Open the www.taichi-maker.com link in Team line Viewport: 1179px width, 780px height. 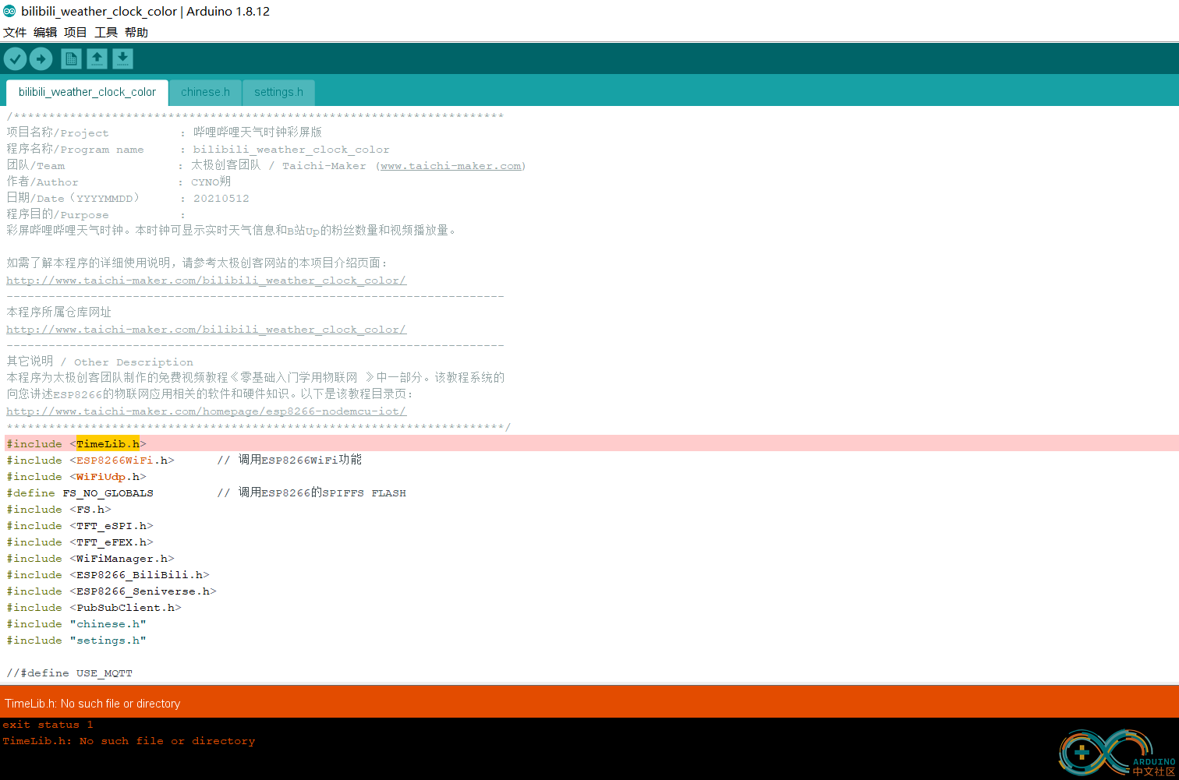(x=451, y=166)
